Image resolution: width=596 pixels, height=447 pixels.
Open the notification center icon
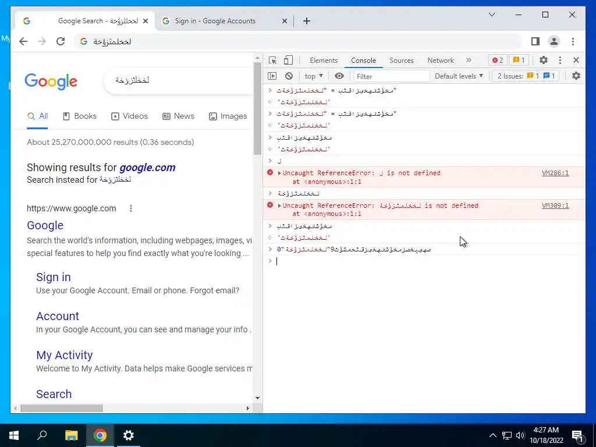pos(577,435)
